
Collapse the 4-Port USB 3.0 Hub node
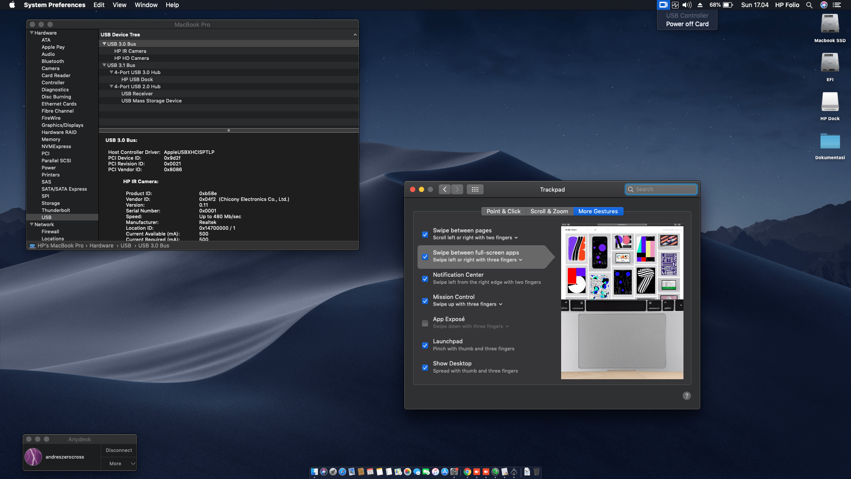click(111, 72)
